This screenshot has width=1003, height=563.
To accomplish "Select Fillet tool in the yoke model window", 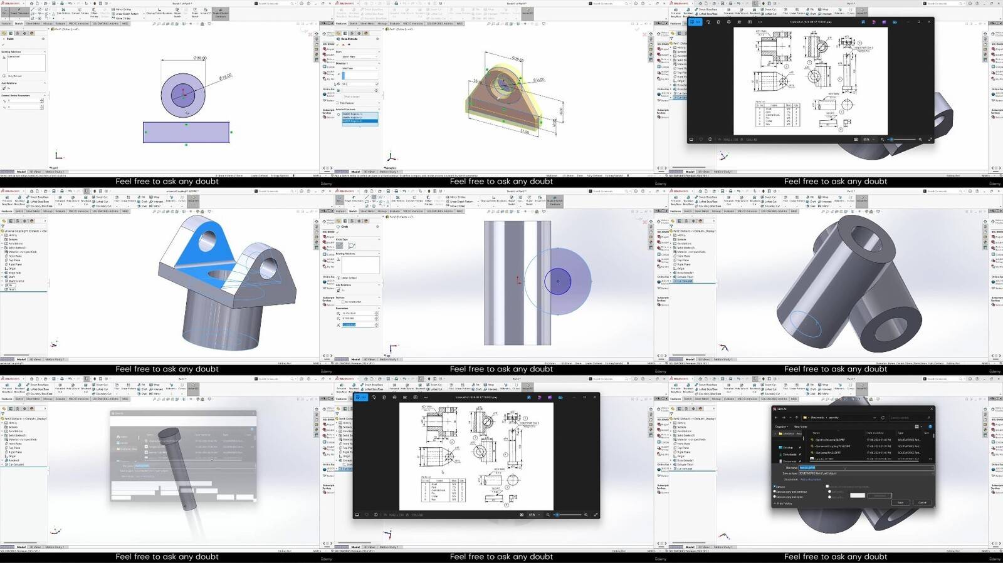I will 117,199.
